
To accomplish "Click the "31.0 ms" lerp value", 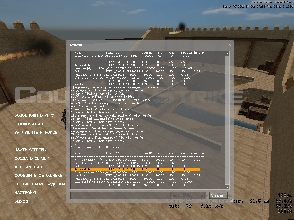I will [x=260, y=201].
